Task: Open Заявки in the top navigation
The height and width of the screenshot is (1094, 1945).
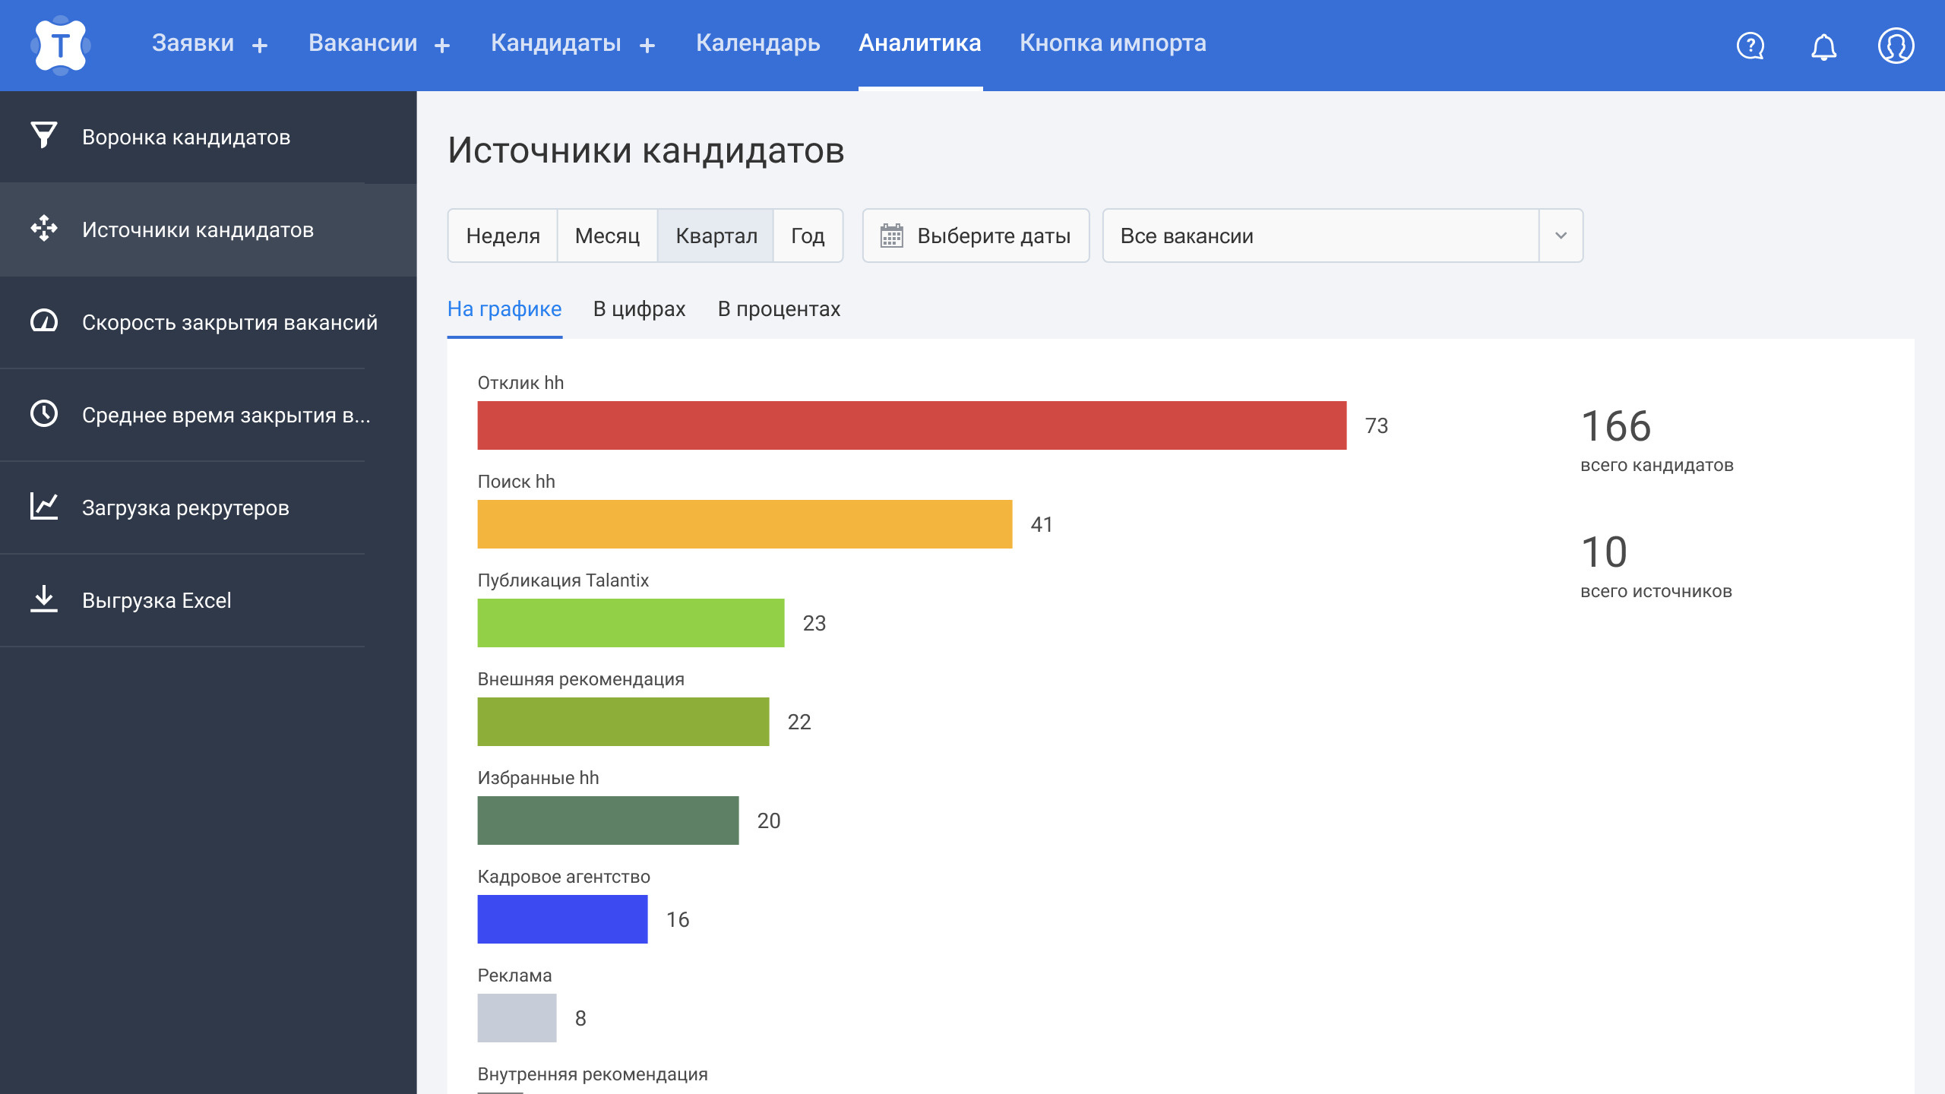Action: (193, 43)
